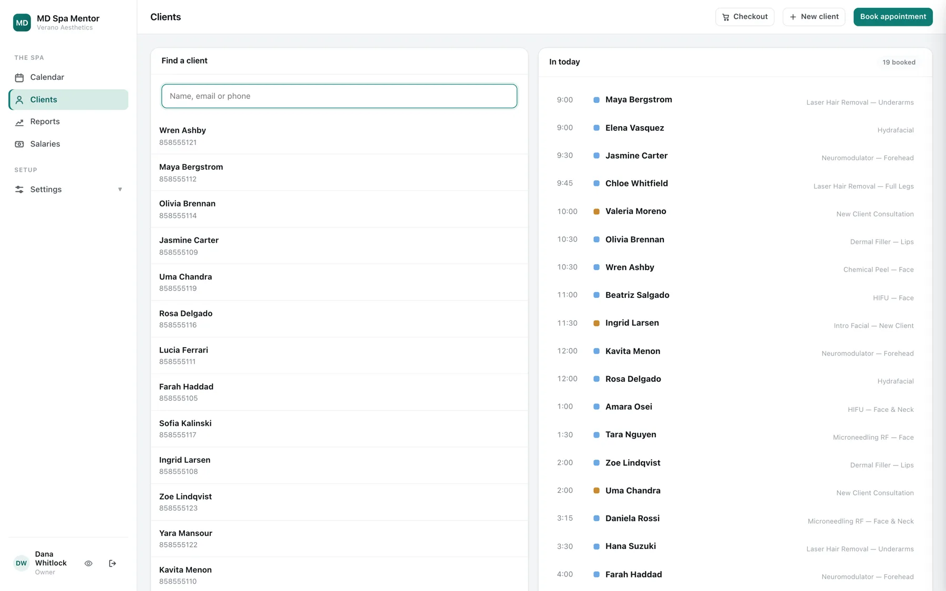Viewport: 946px width, 591px height.
Task: Click the plus icon in New client
Action: click(793, 17)
